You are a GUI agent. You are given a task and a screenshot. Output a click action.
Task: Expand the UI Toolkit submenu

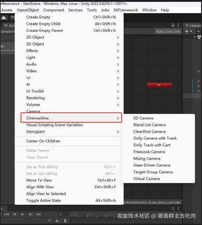(x=69, y=91)
